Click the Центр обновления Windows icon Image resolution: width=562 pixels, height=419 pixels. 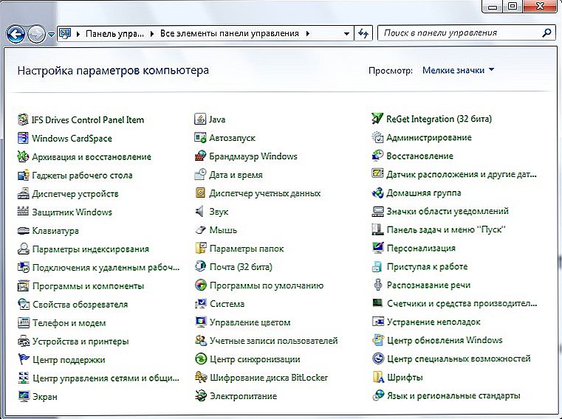point(377,340)
